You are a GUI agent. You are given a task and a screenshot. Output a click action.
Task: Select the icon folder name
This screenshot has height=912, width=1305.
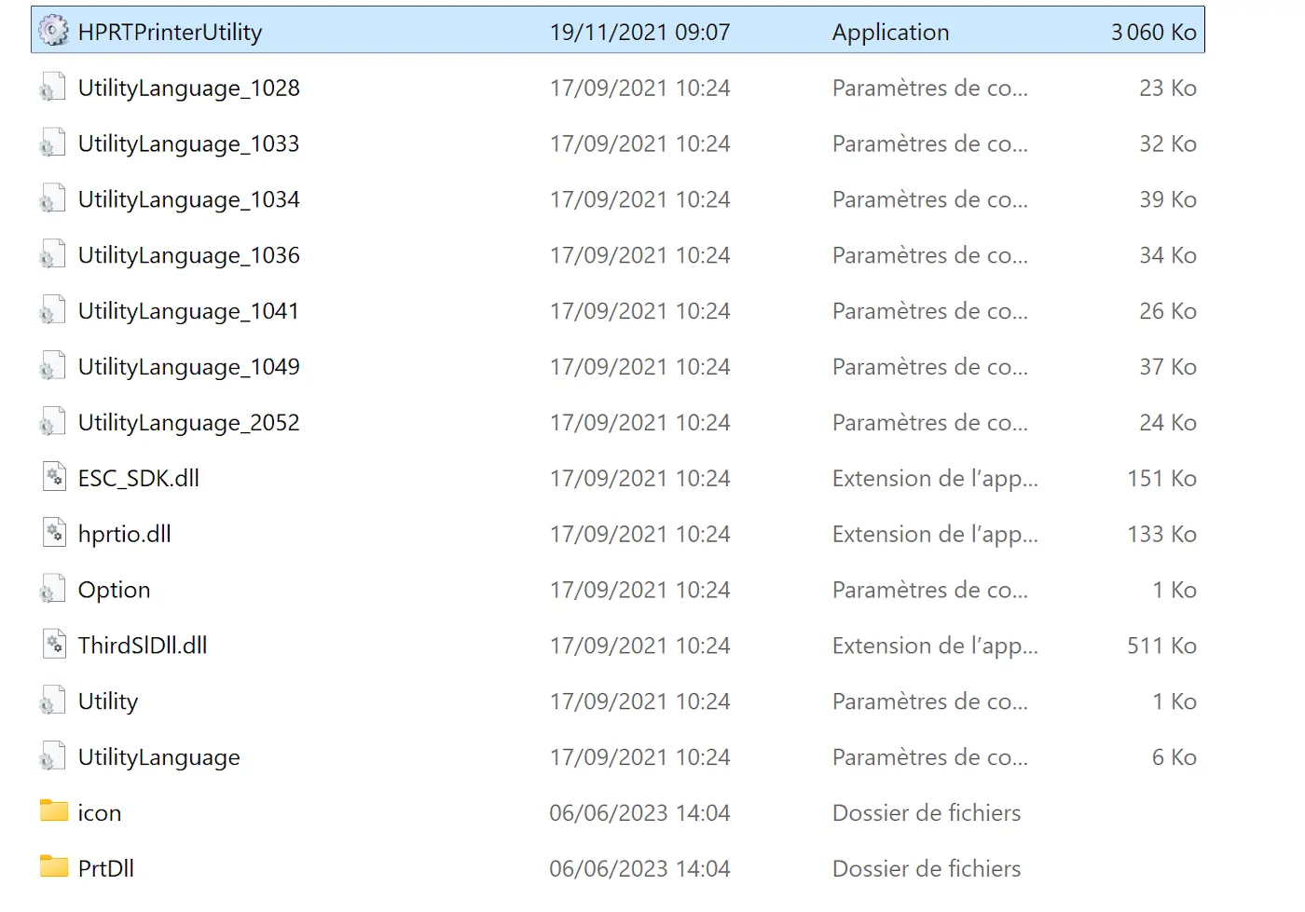pos(100,813)
